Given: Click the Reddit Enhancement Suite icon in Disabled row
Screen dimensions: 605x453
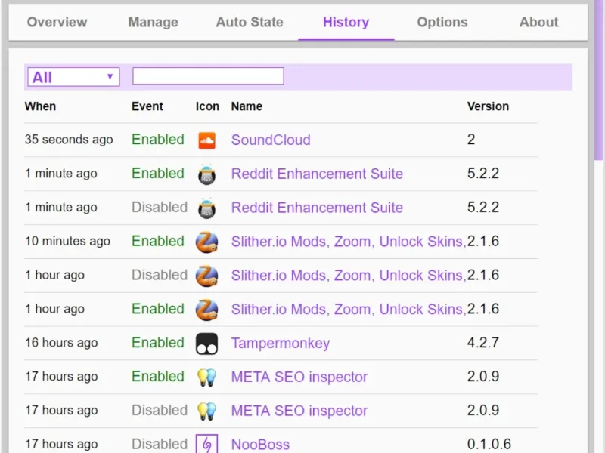Looking at the screenshot, I should point(206,208).
